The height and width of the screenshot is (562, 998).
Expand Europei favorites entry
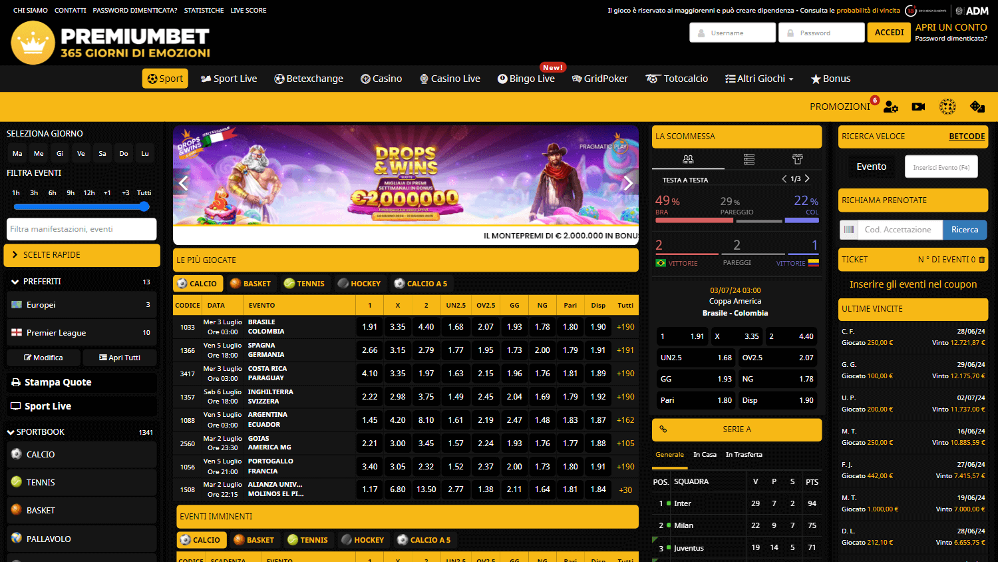pos(82,305)
